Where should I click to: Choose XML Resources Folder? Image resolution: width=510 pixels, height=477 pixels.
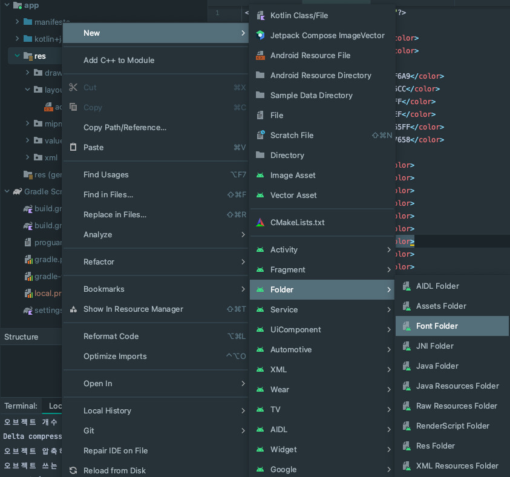click(x=452, y=466)
